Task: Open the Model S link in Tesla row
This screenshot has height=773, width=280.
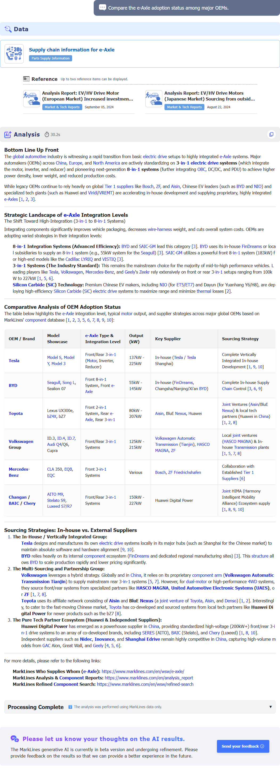Action: pos(55,357)
